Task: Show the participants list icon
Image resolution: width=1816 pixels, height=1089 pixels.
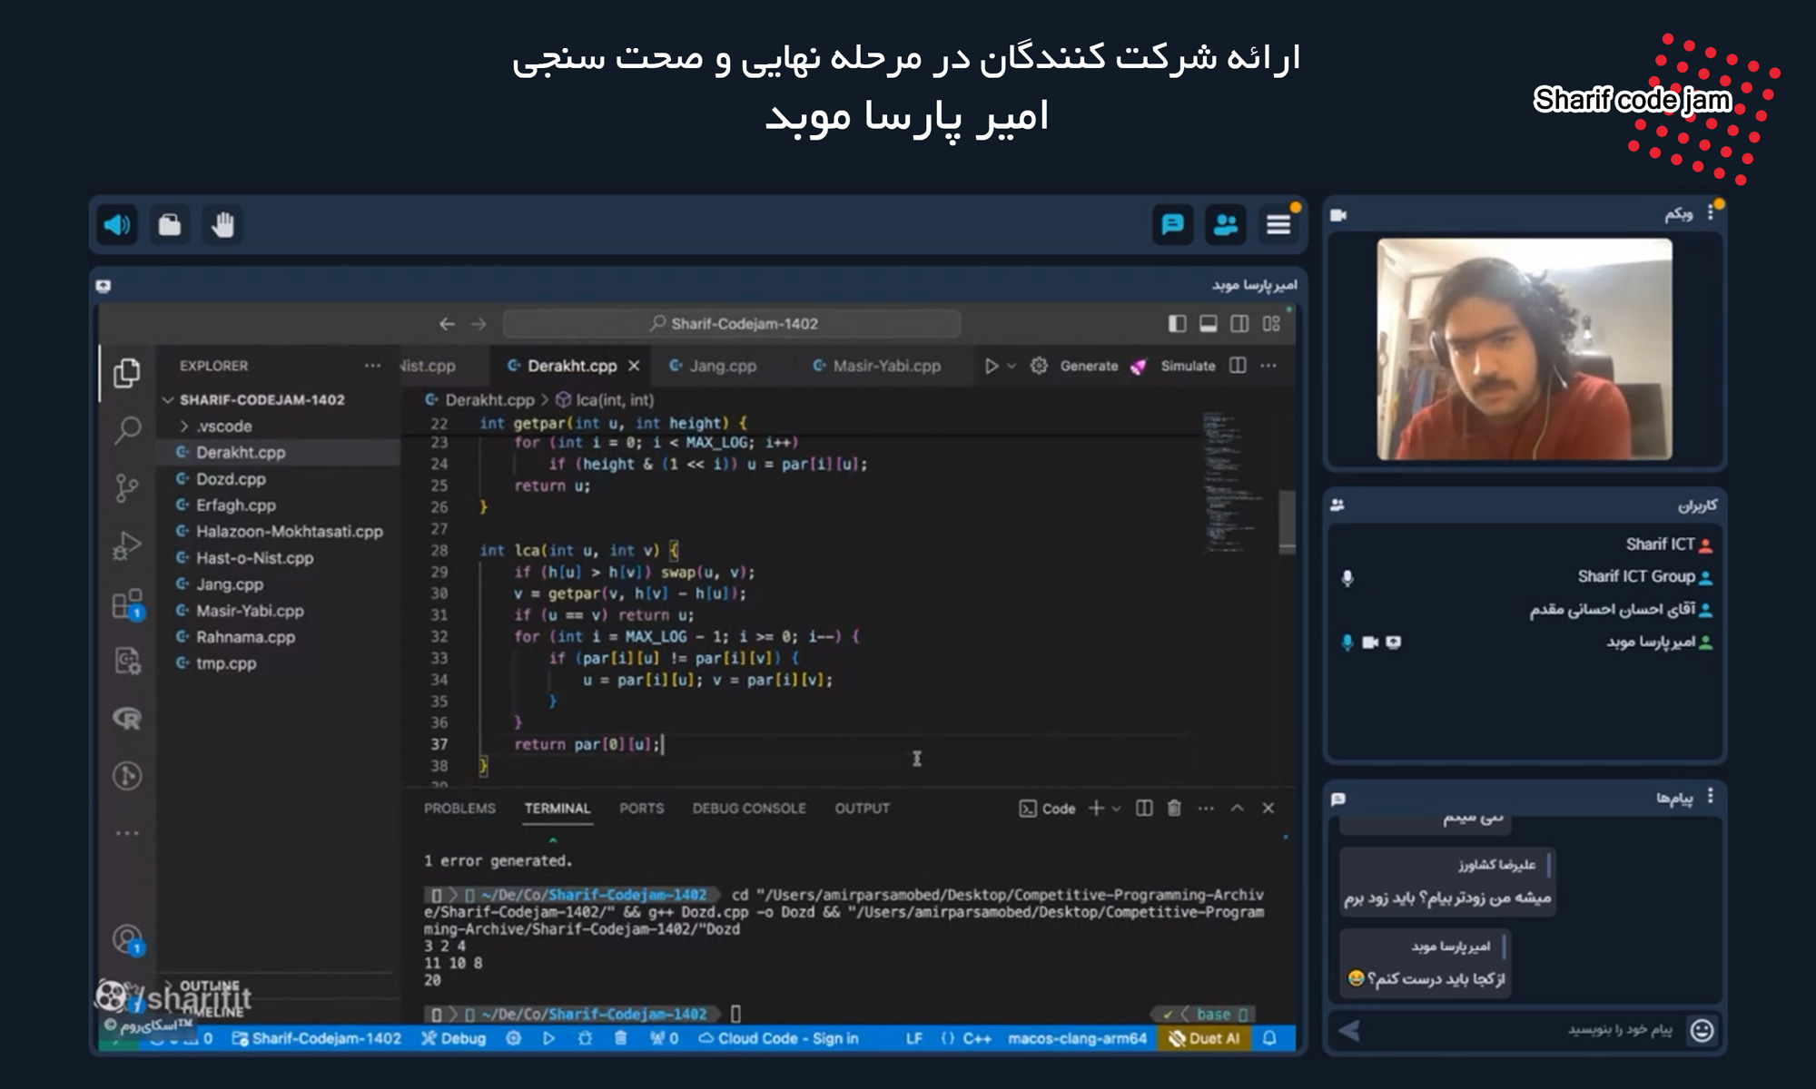Action: 1225,224
